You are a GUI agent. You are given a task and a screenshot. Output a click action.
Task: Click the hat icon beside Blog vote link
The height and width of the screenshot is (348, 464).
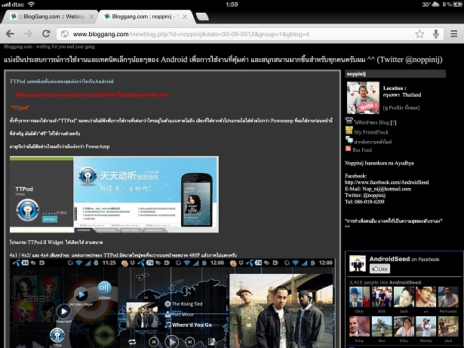pyautogui.click(x=349, y=120)
